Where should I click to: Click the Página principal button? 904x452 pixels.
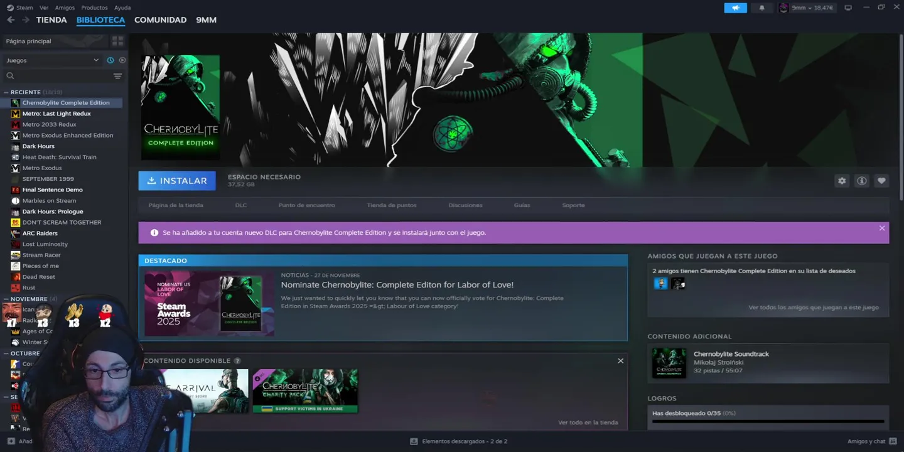(x=55, y=41)
